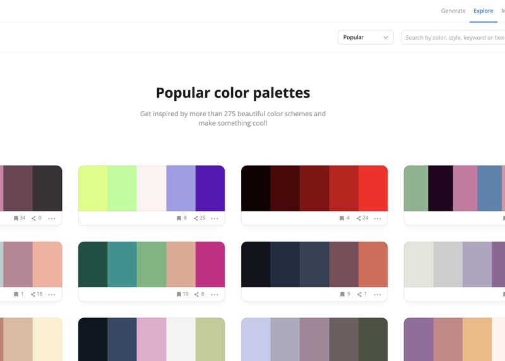The height and width of the screenshot is (361, 505).
Task: Save the lime and purple palette (bookmark icon)
Action: (x=179, y=218)
